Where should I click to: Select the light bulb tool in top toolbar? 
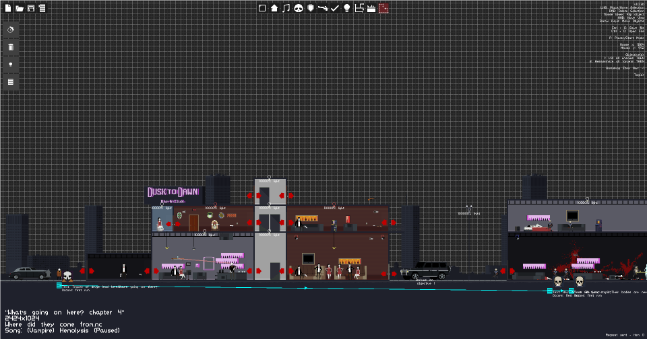346,8
